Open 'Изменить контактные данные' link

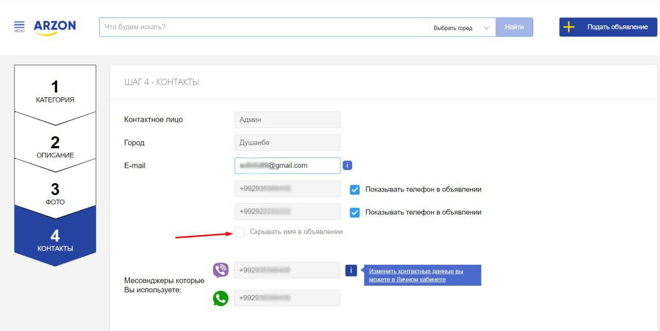(416, 275)
